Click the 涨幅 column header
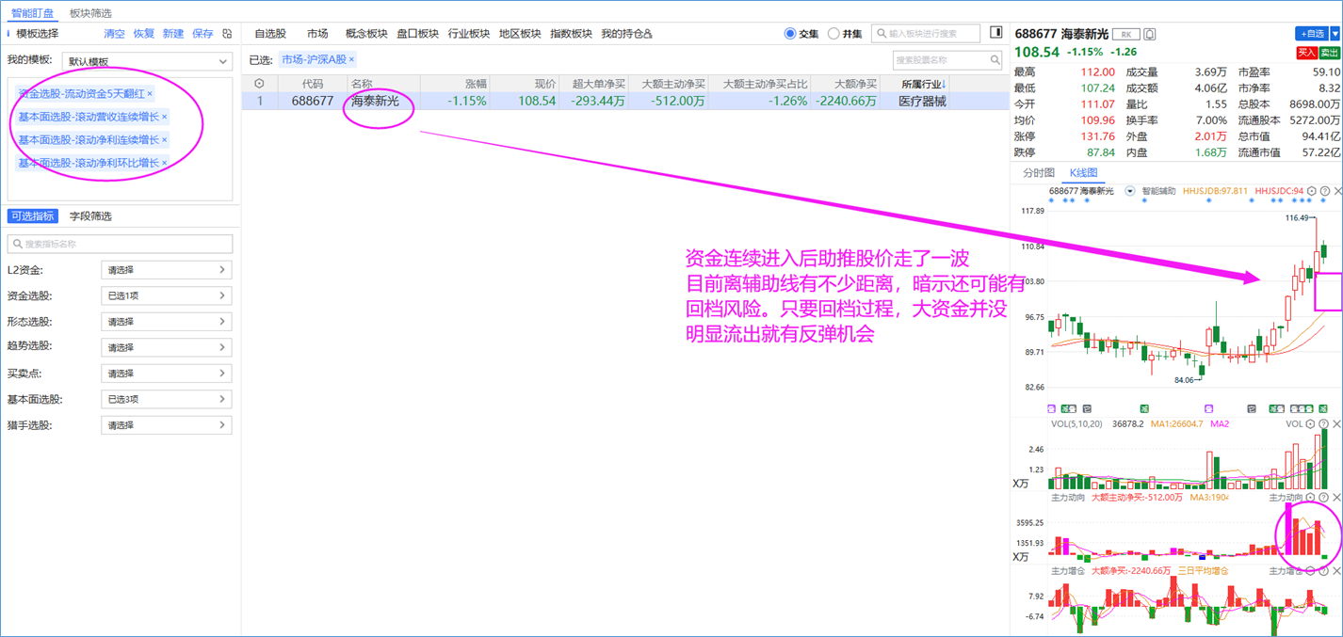The height and width of the screenshot is (637, 1343). click(476, 84)
